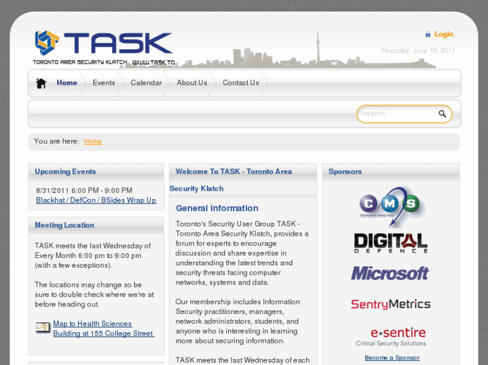Click the TASK wordmark in the header
This screenshot has width=488, height=365.
point(118,43)
